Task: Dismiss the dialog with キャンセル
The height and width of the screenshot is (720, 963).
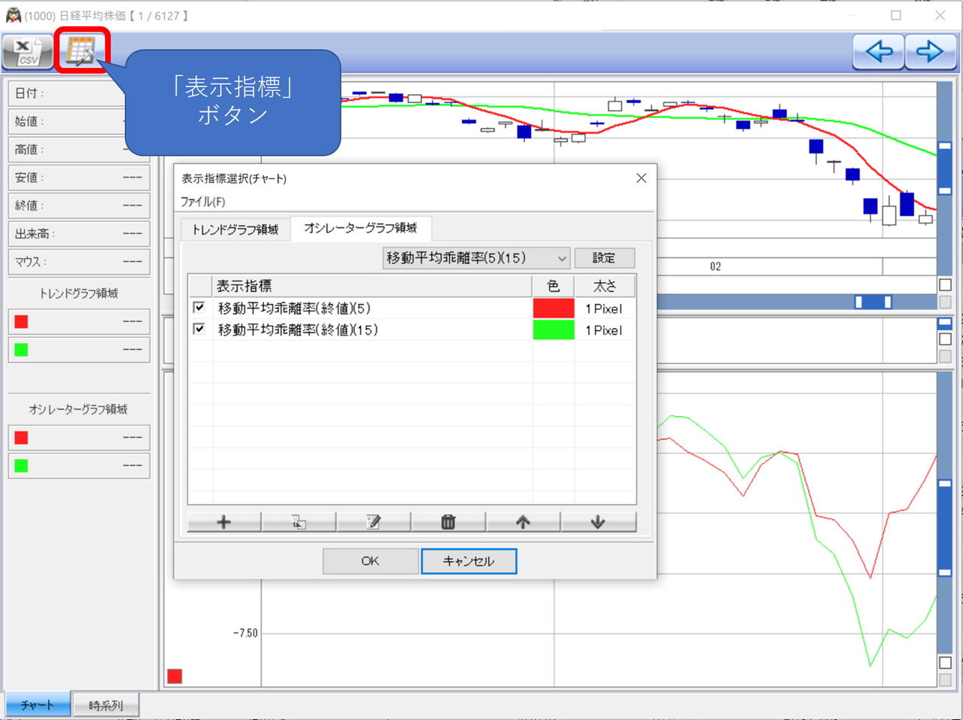Action: tap(469, 561)
